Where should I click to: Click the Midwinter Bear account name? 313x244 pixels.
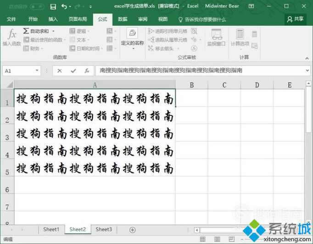point(222,6)
